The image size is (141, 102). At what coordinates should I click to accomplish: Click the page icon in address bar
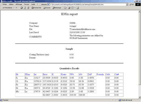49,4
